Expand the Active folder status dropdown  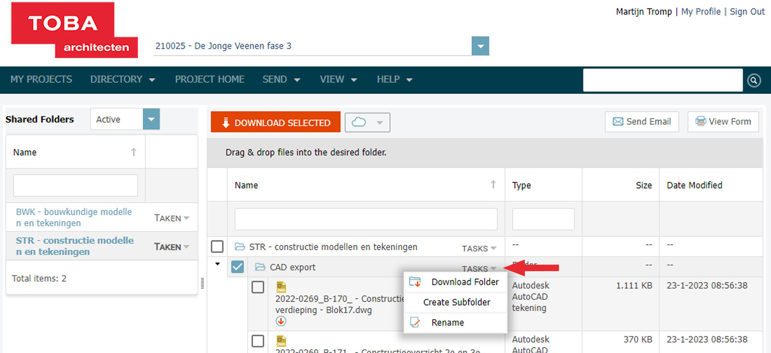pos(151,119)
